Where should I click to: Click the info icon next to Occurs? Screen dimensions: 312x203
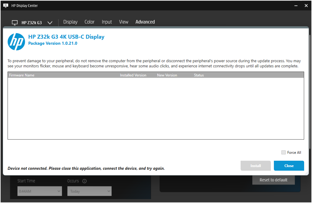pos(84,181)
